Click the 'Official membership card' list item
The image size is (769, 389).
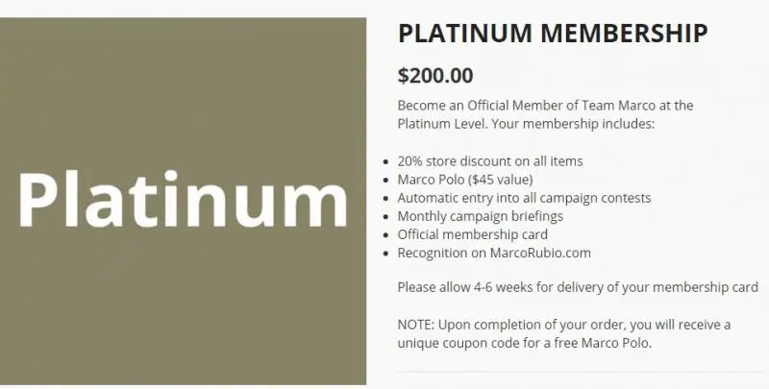(472, 234)
